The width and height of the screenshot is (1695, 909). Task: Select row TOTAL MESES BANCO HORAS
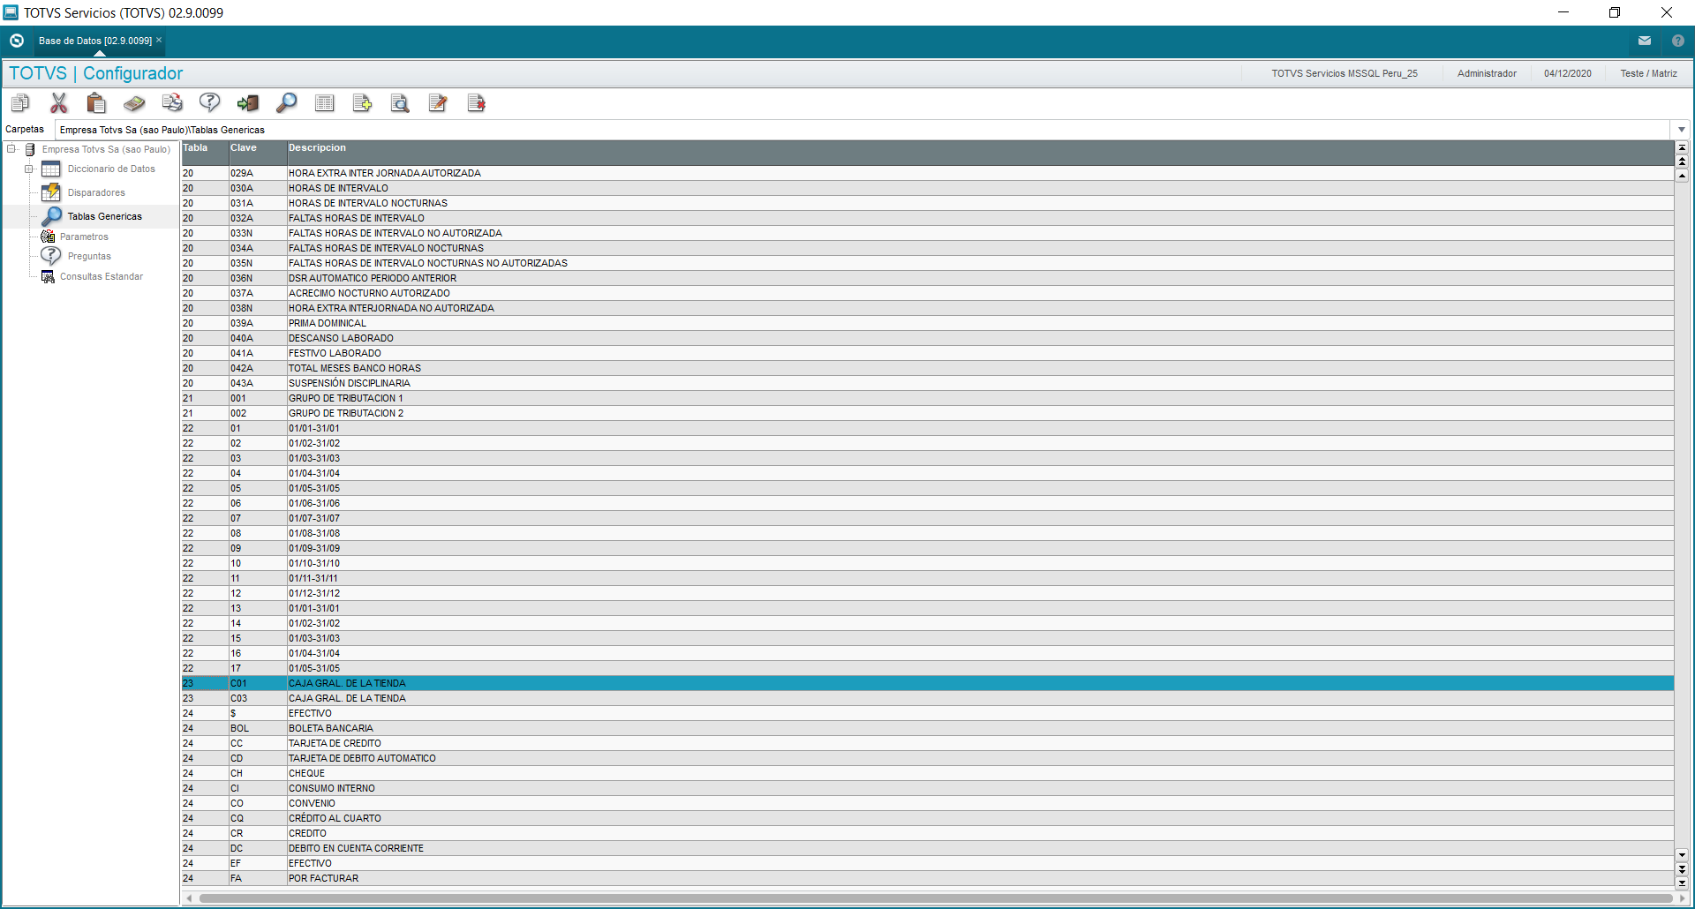[927, 368]
